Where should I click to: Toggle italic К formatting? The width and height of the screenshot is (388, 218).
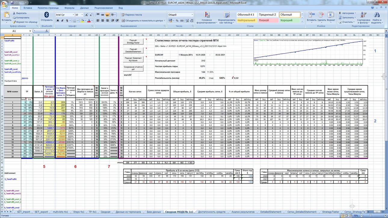coord(62,21)
